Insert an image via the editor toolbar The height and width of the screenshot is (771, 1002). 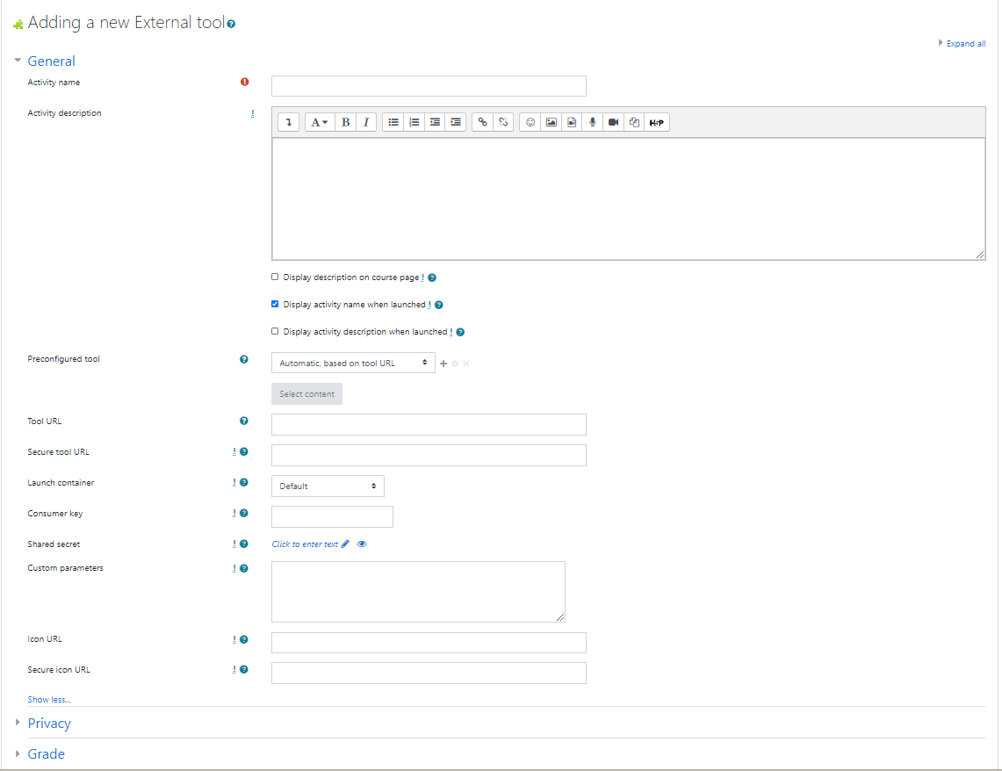(x=551, y=123)
